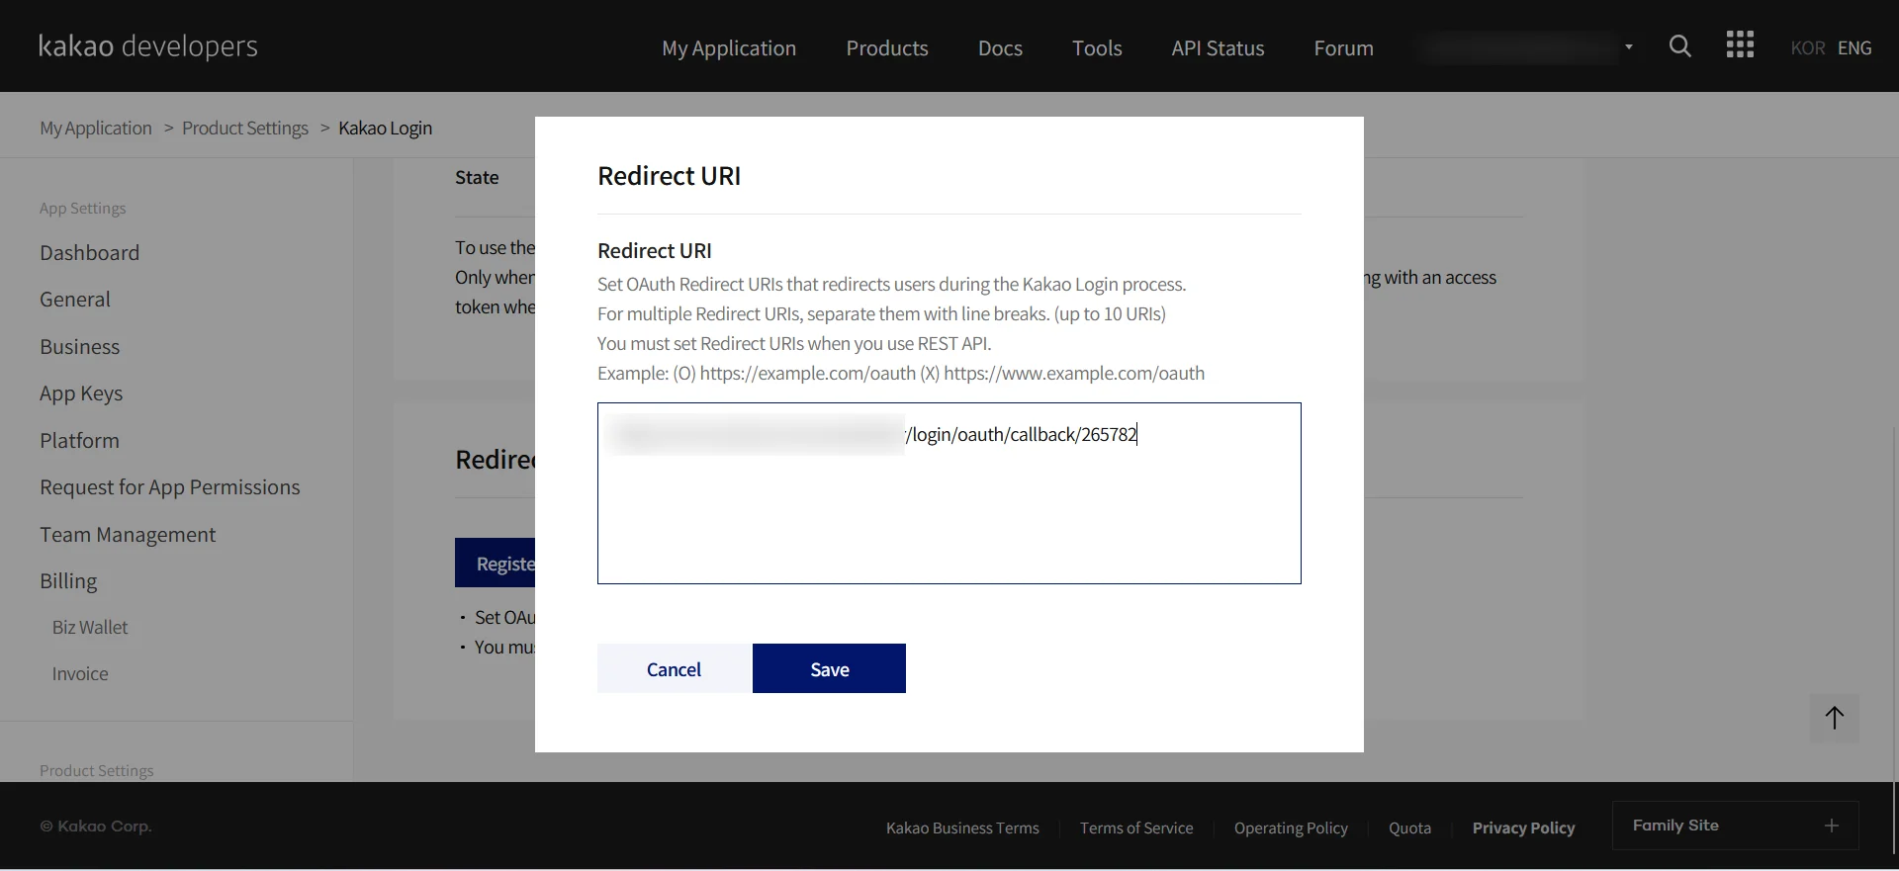Click the 'State' heading behind dialog
Viewport: 1899px width, 871px height.
pyautogui.click(x=477, y=177)
